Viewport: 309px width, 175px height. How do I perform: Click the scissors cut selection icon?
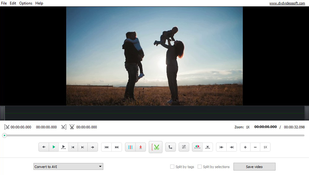click(x=156, y=147)
